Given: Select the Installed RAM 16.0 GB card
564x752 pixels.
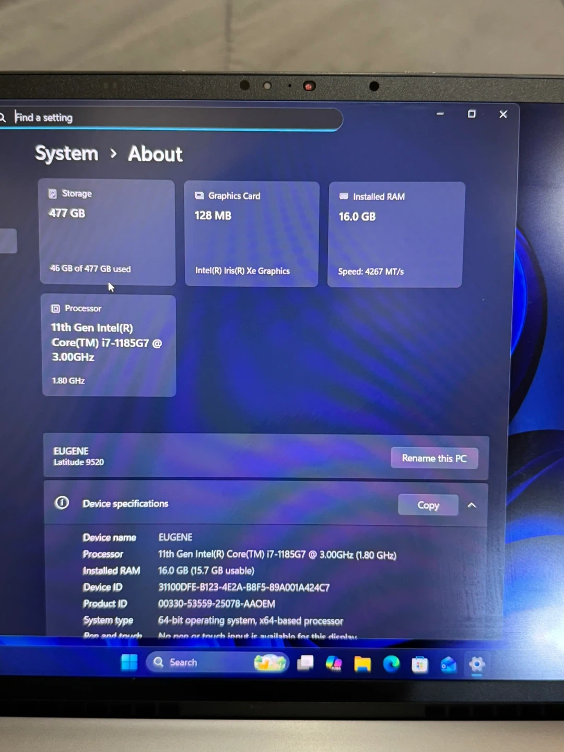Looking at the screenshot, I should click(x=396, y=234).
